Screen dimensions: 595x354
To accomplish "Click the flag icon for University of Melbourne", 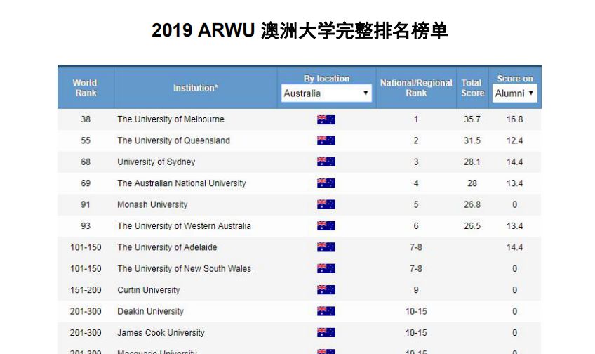I will [326, 119].
